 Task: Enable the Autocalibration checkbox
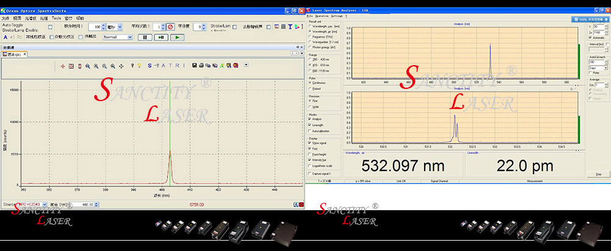(309, 131)
